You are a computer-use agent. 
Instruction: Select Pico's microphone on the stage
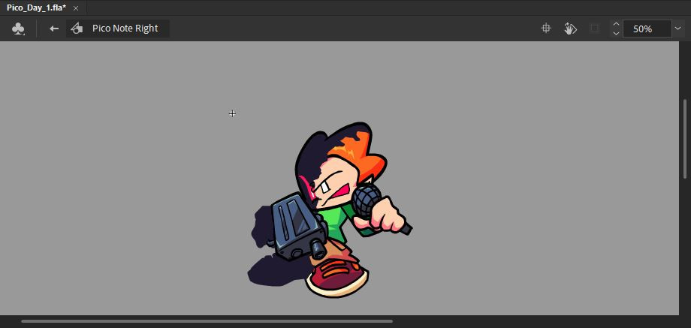click(x=367, y=200)
